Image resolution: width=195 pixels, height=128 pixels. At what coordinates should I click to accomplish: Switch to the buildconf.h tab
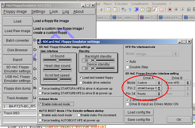point(170,18)
